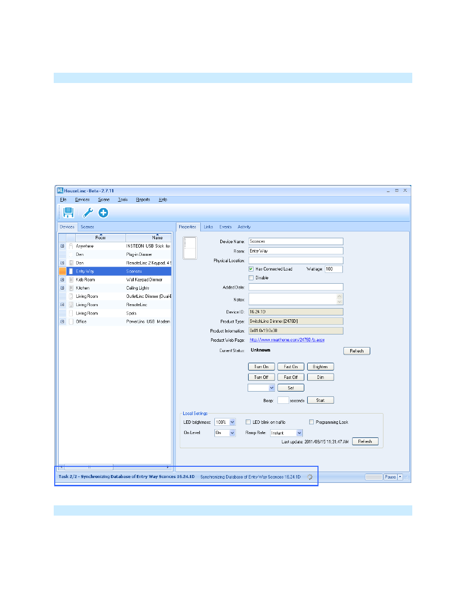Open the Help menu
The image size is (466, 603).
click(163, 199)
